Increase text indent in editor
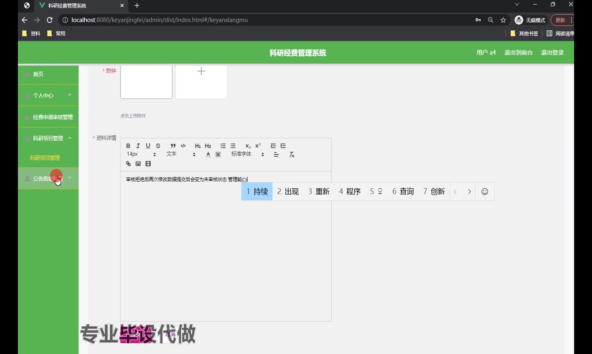 [x=283, y=146]
